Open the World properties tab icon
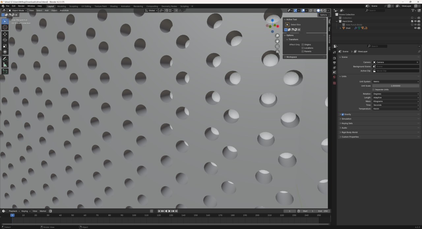This screenshot has width=422, height=229. [x=334, y=77]
